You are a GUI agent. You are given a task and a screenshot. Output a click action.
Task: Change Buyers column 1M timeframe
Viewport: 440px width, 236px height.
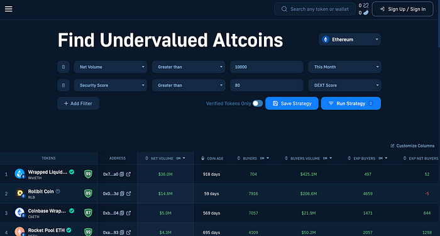click(265, 158)
